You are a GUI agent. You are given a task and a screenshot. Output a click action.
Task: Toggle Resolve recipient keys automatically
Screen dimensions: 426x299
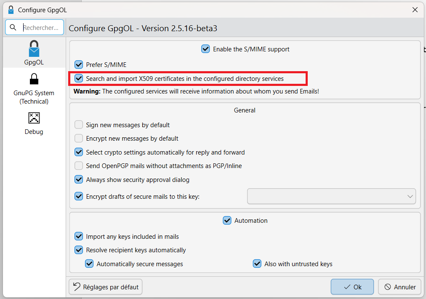[x=79, y=250]
